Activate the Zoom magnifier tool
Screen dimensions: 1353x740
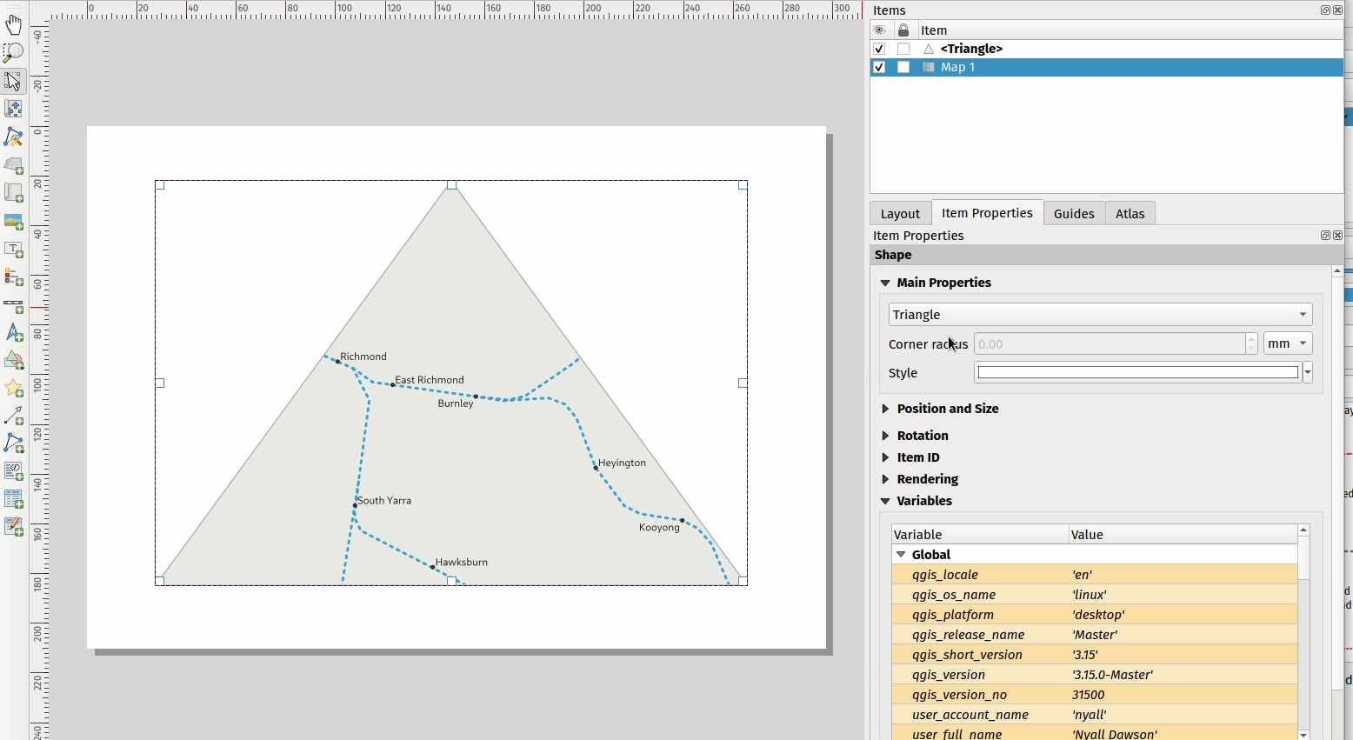14,52
